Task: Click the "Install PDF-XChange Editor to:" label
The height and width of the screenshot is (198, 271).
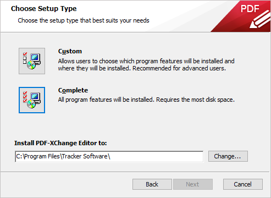Action: click(x=60, y=143)
